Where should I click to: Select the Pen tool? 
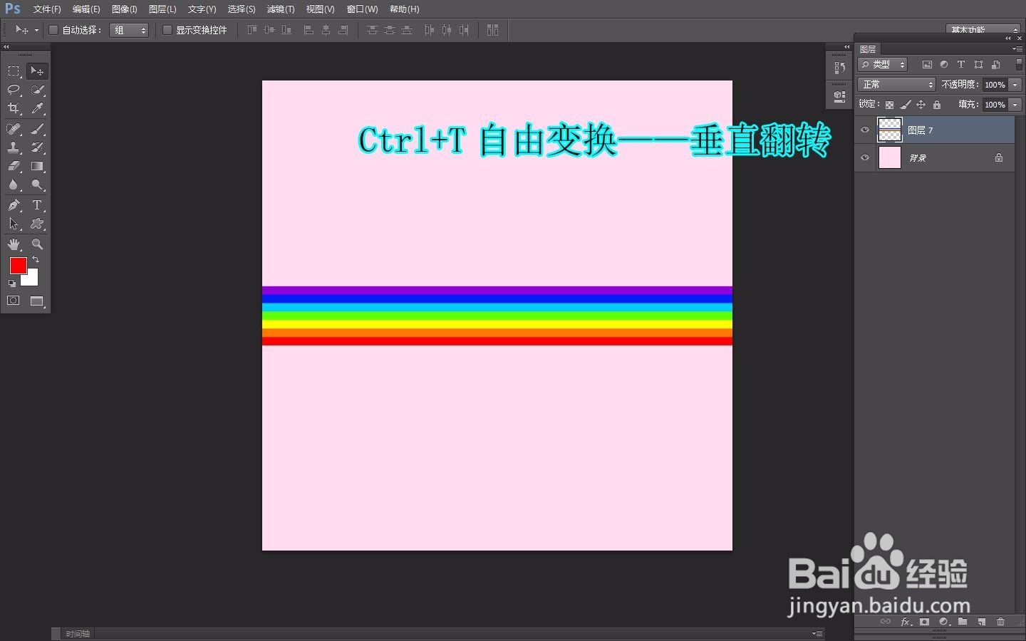pos(14,206)
